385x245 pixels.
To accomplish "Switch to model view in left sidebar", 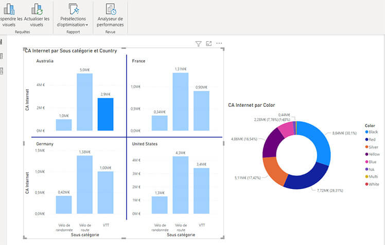I will [x=1, y=71].
